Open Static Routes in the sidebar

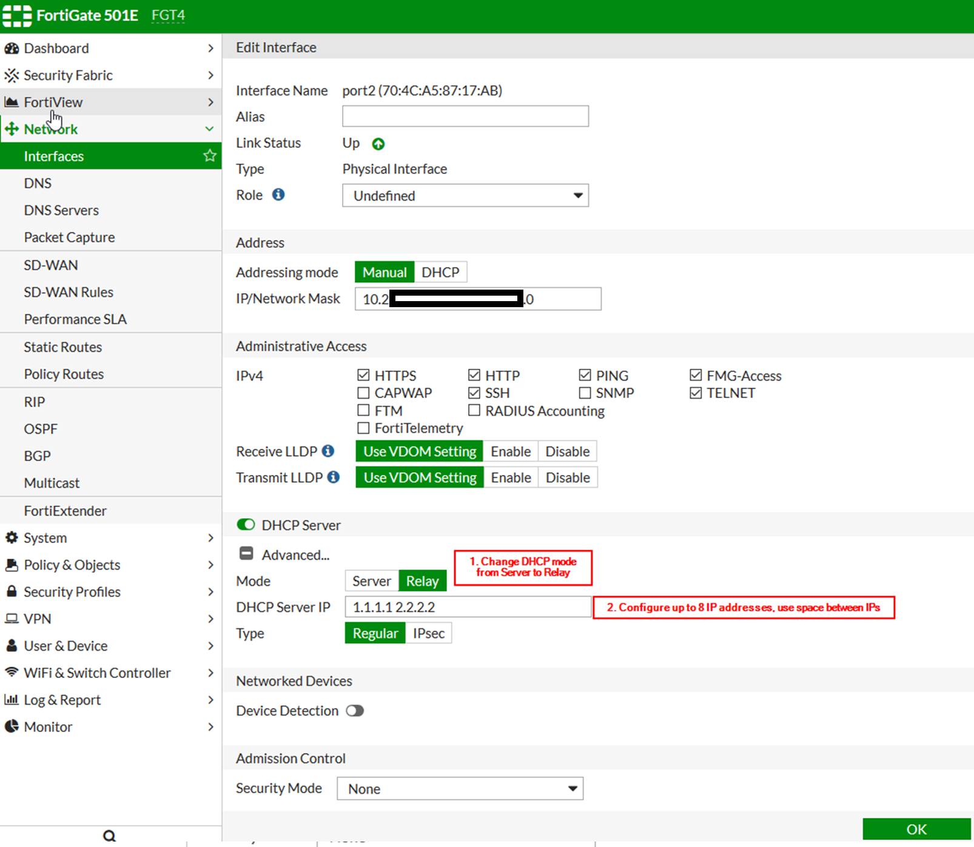[x=63, y=347]
